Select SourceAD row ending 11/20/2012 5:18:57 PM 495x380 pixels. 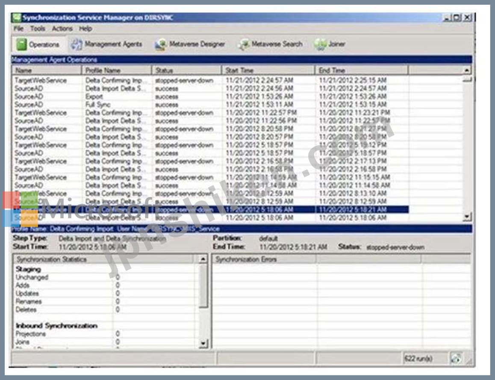coord(210,153)
